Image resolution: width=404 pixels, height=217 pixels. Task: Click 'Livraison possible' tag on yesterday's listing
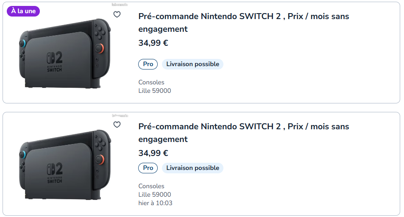point(192,168)
